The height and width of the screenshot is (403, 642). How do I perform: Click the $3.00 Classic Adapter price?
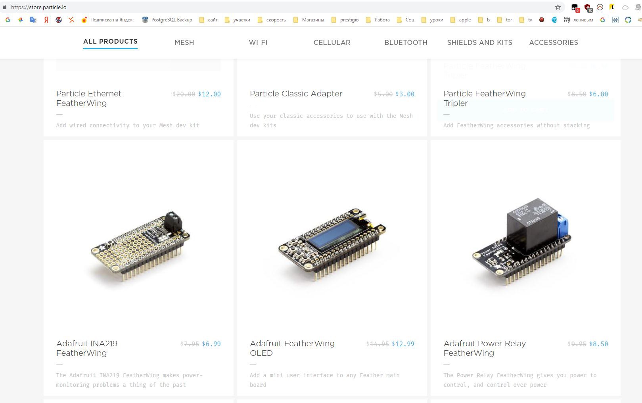click(x=405, y=94)
